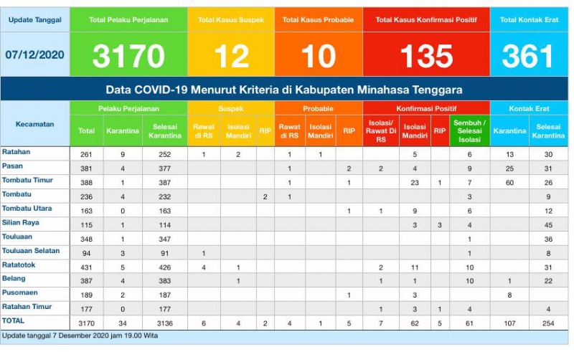The image size is (574, 352).
Task: Click the "Isolasi/ Rawat Di RS" header
Action: [381, 130]
